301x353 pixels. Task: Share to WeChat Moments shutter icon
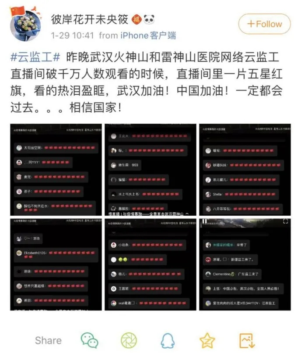(129, 340)
